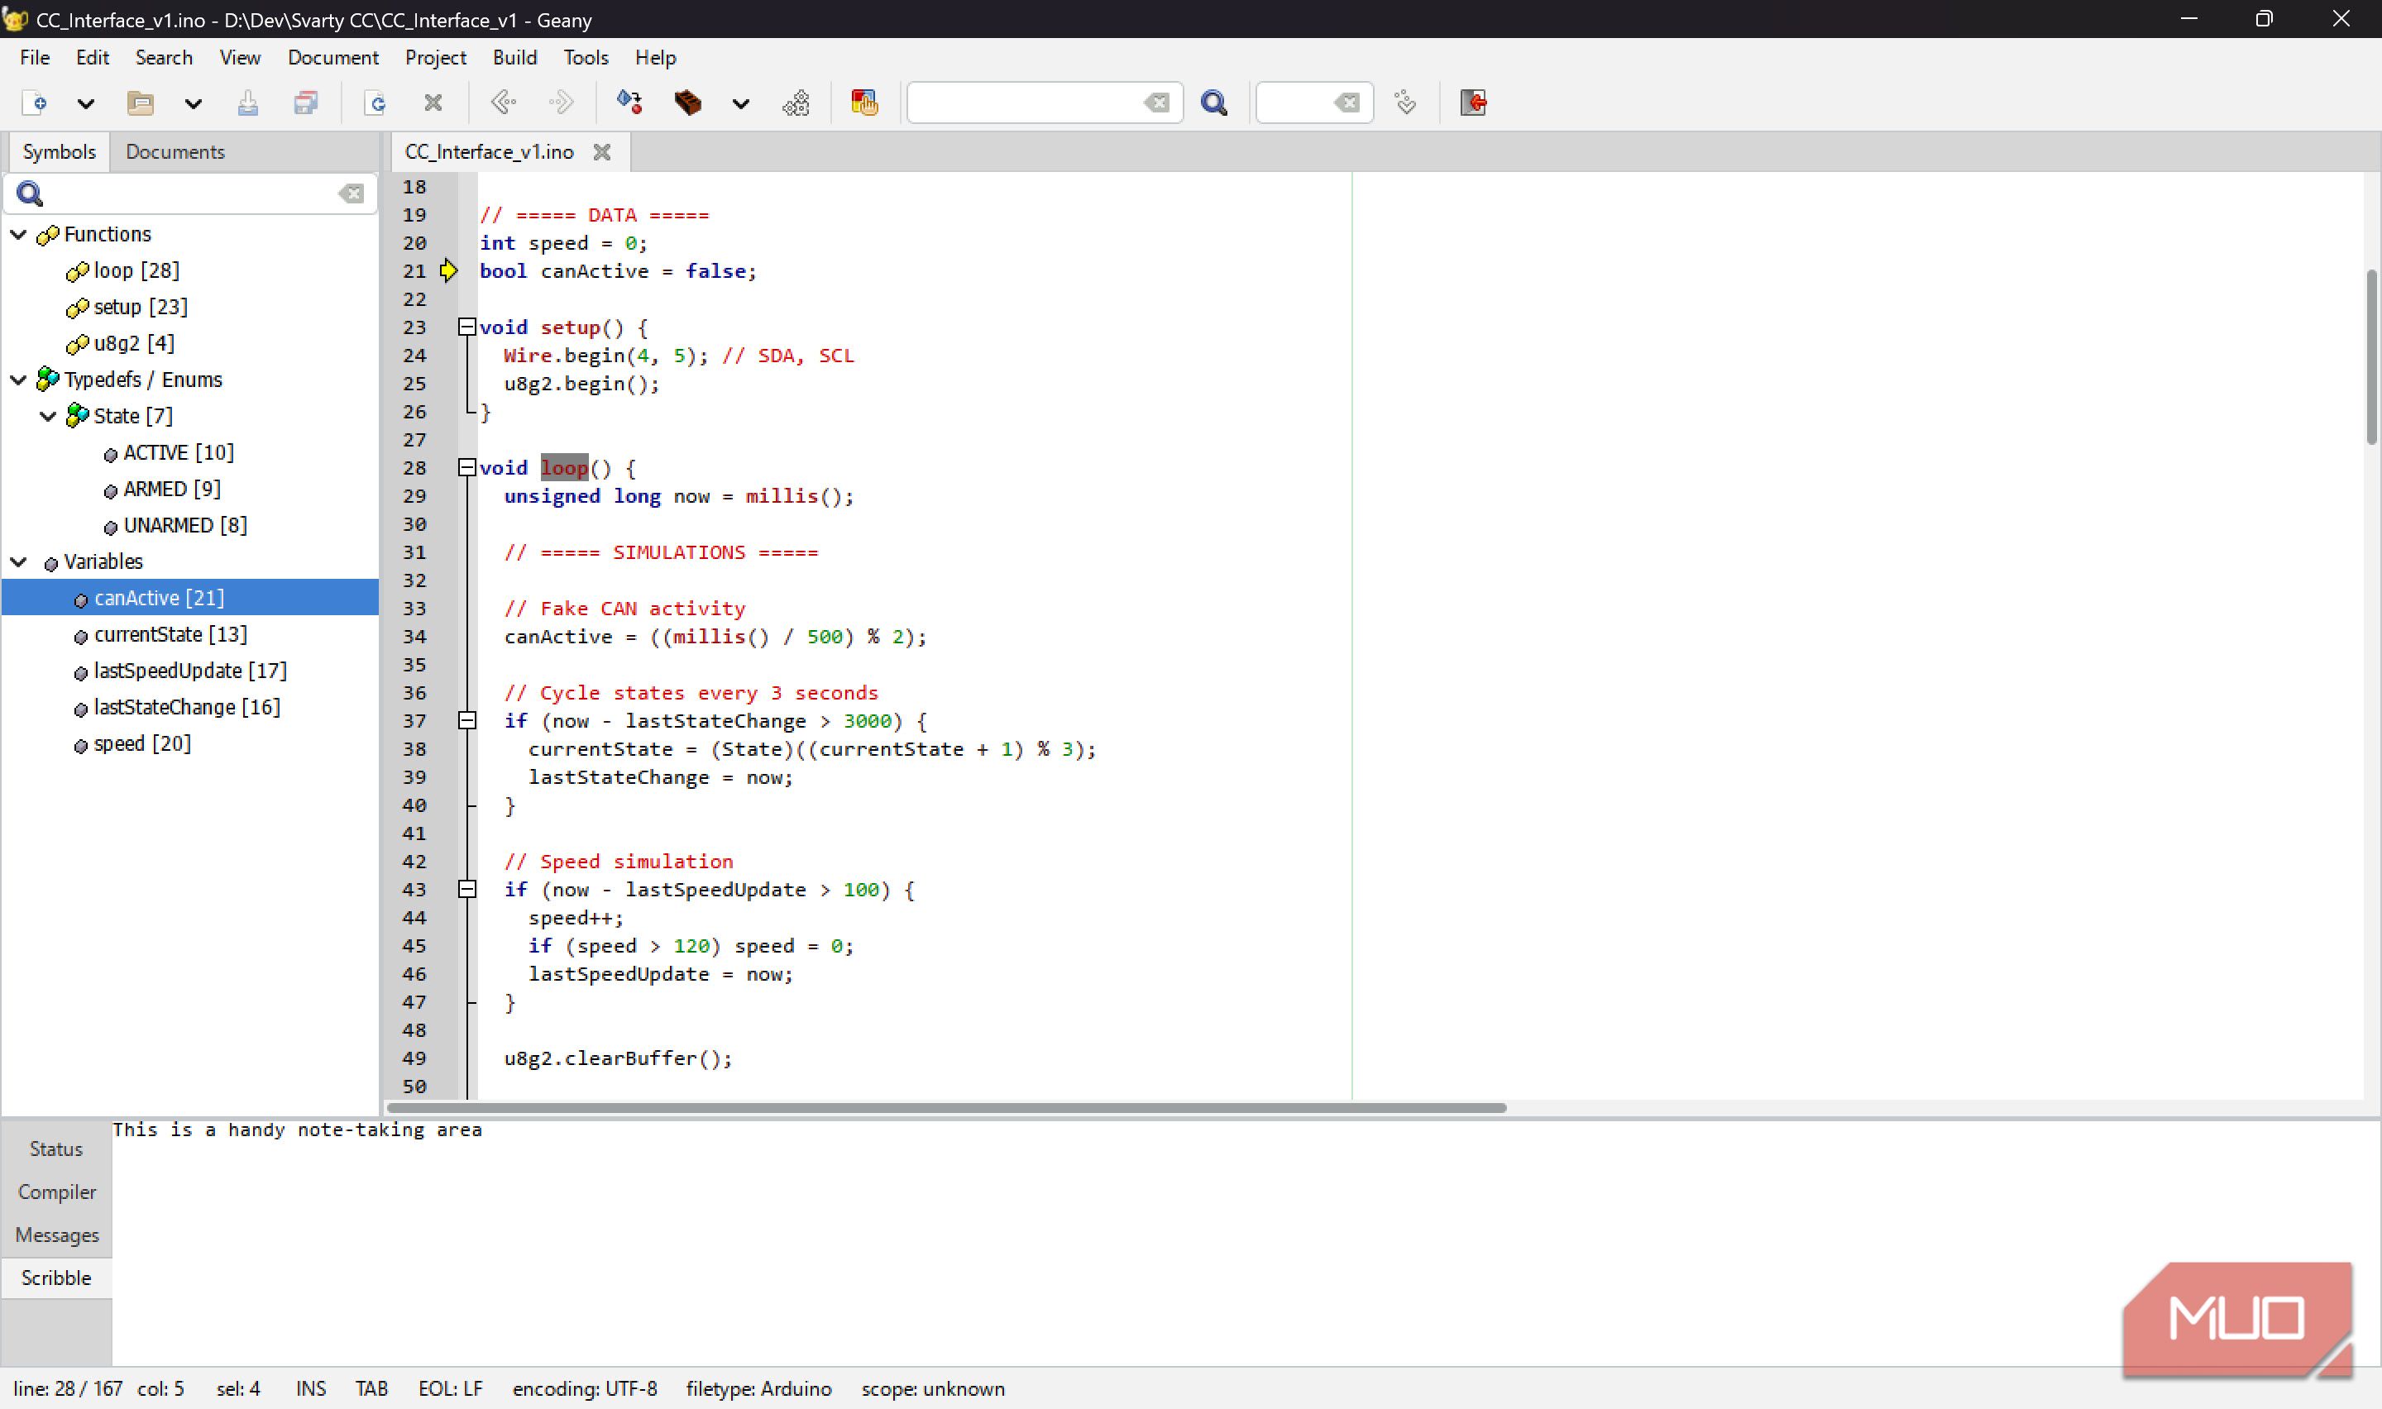This screenshot has width=2382, height=1409.
Task: Open the Scribble tab
Action: tap(56, 1278)
